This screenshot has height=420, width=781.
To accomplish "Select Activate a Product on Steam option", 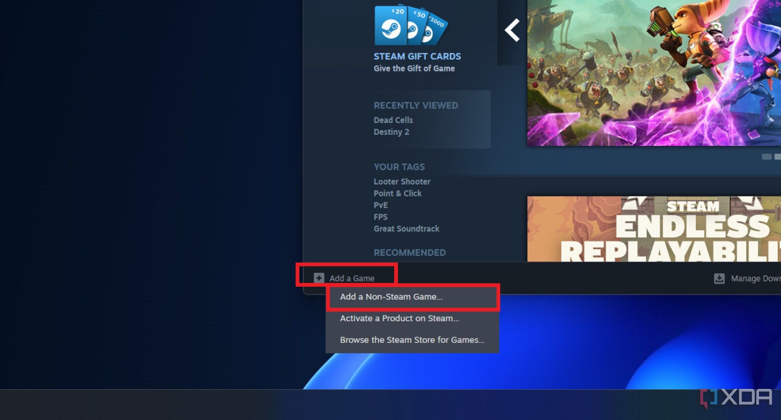I will [x=399, y=318].
